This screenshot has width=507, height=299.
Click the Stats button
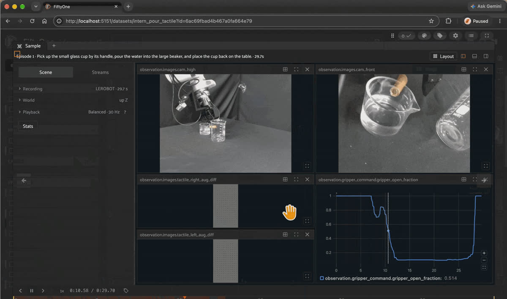coord(28,126)
